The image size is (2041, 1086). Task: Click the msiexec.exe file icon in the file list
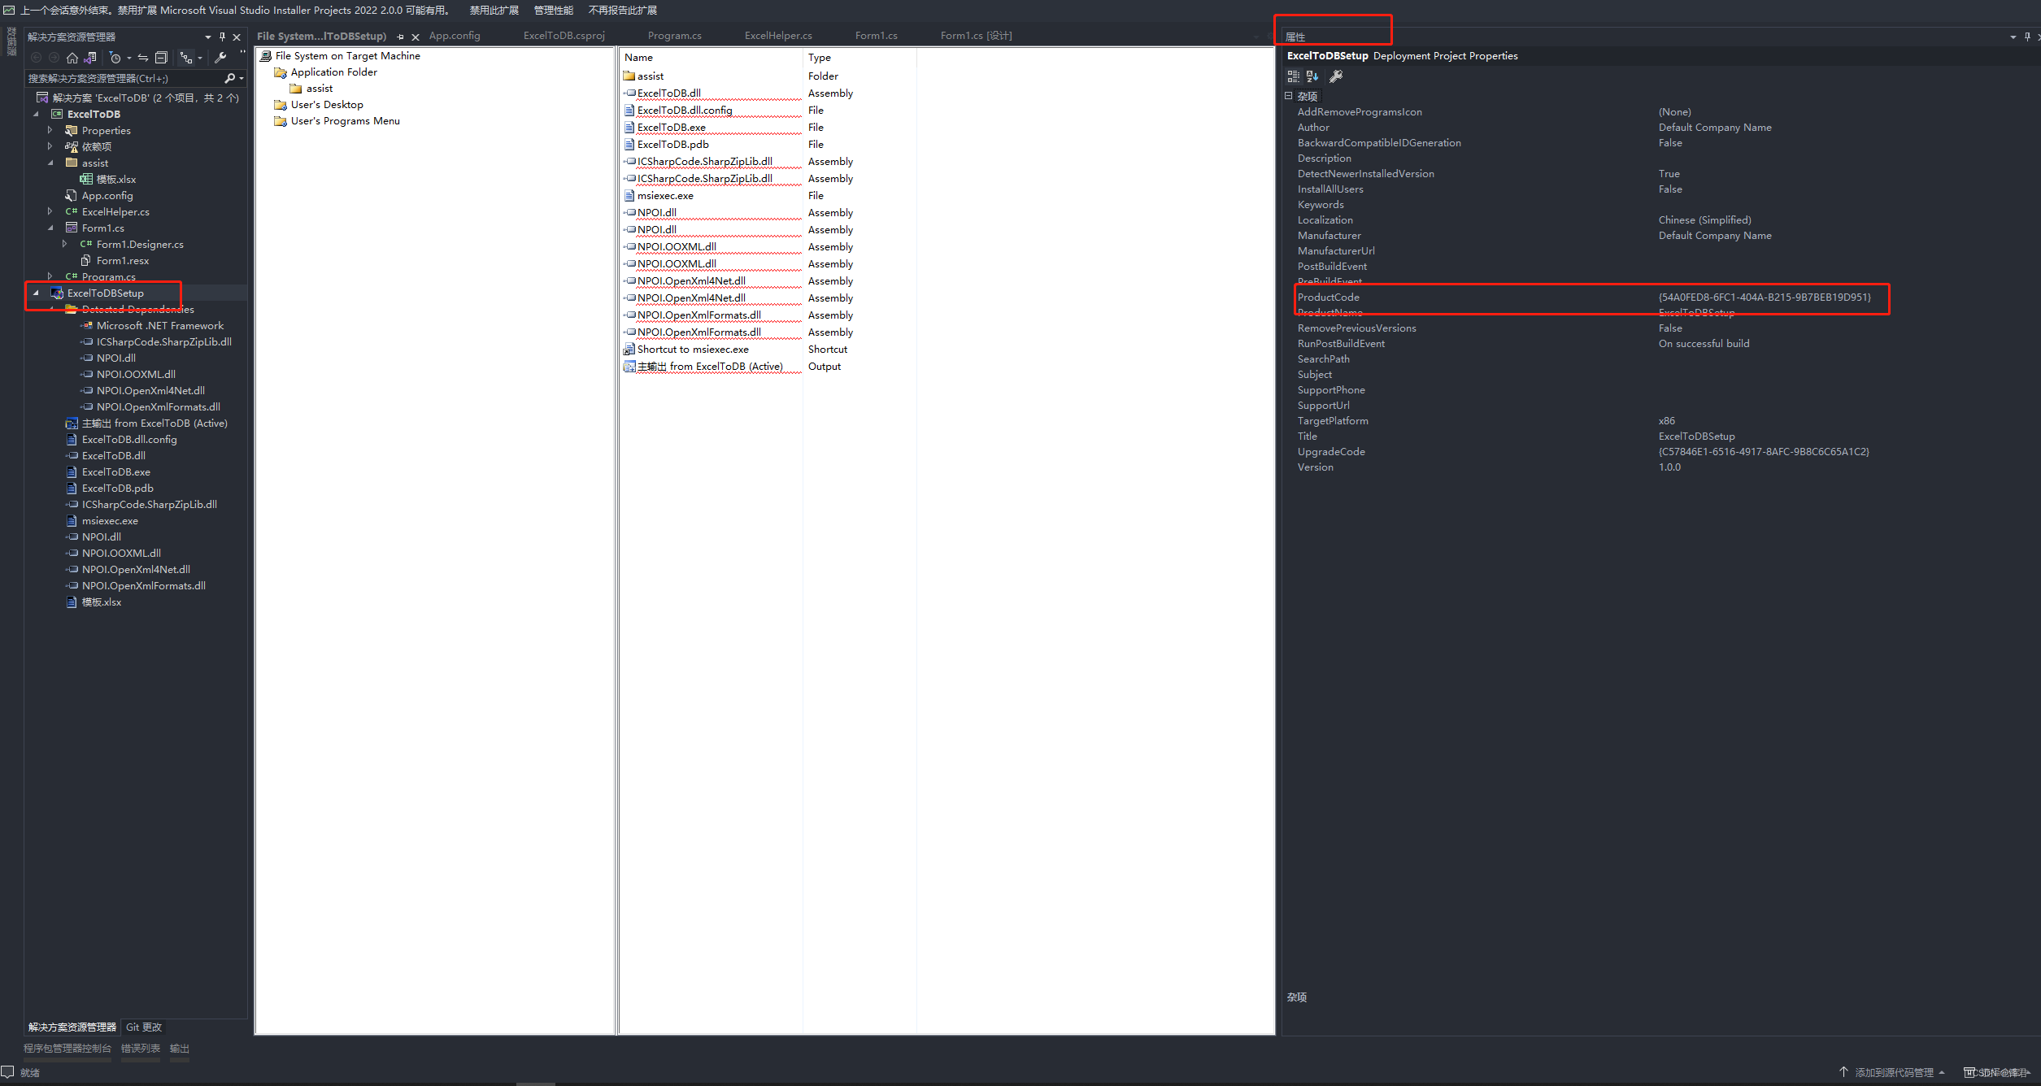[x=629, y=196]
